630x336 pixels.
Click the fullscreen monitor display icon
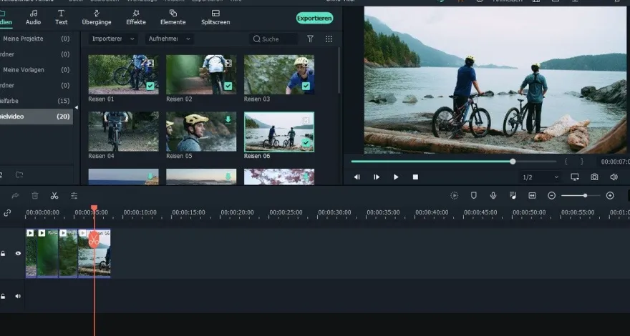click(575, 177)
